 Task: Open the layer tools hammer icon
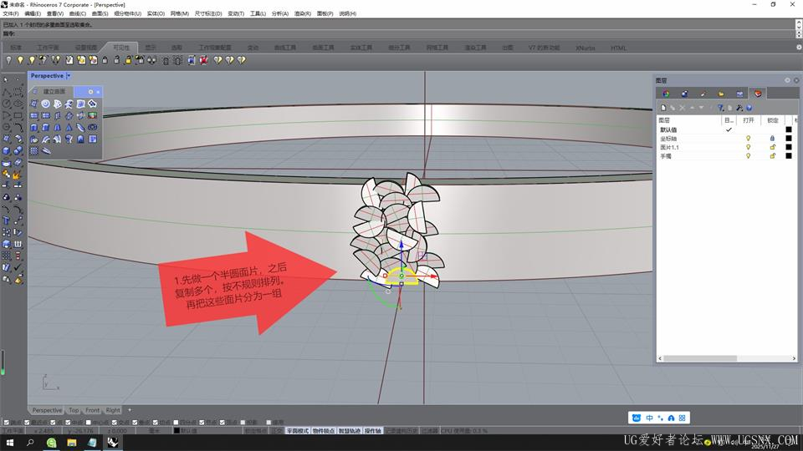739,108
